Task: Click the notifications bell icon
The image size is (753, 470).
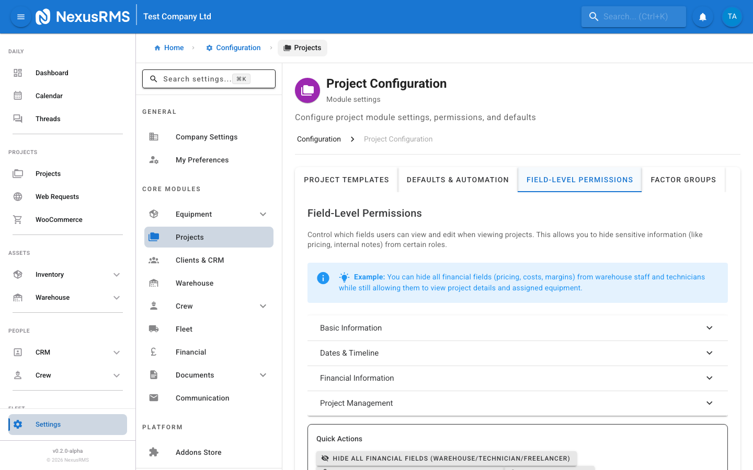Action: coord(703,17)
